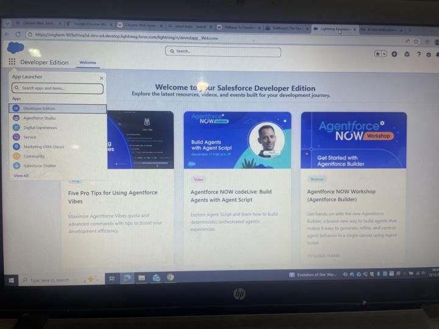Open the Setup gear icon

coord(429,55)
